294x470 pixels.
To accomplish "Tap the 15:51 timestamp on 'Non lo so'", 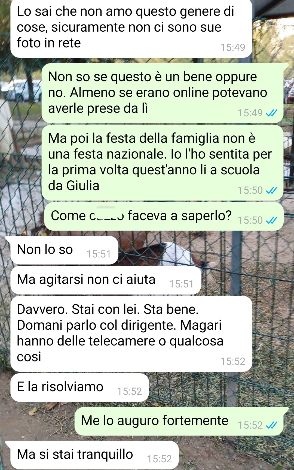I will [99, 254].
